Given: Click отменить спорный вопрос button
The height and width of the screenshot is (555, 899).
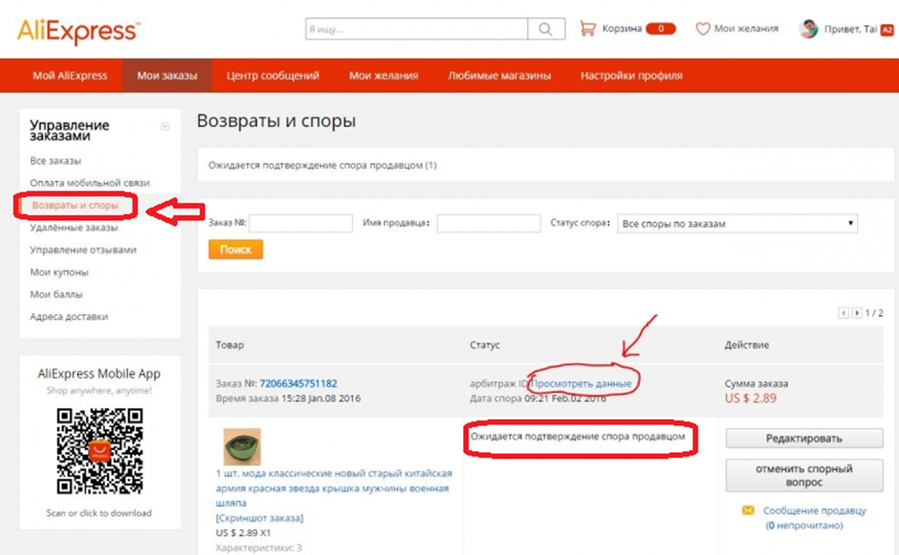Looking at the screenshot, I should pyautogui.click(x=804, y=475).
